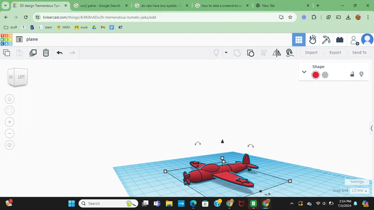Delete the selected plane shape
Screen dimensions: 374x210
click(46, 53)
